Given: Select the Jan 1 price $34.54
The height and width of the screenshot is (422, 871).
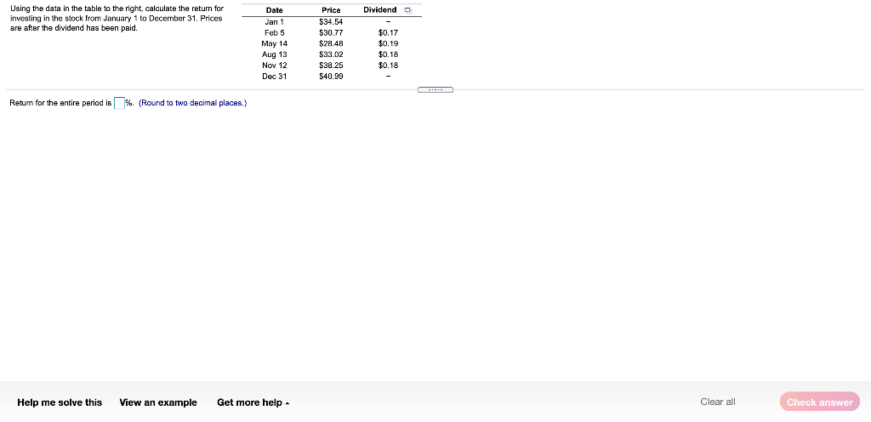Looking at the screenshot, I should pos(331,22).
